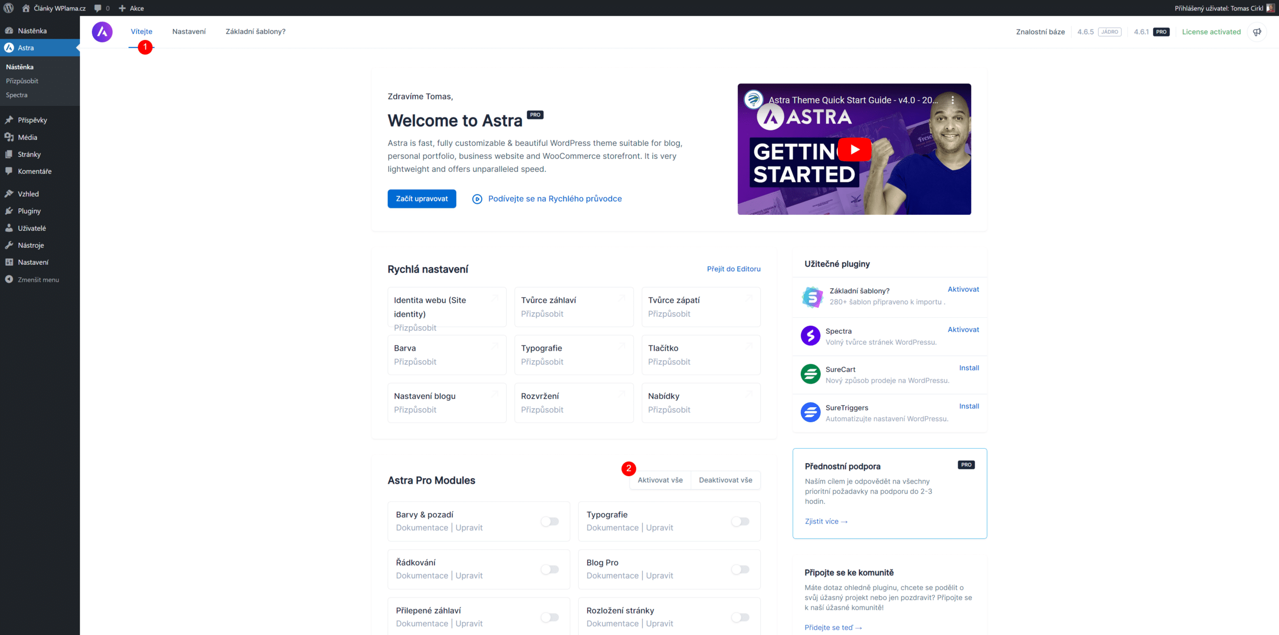
Task: Enable the Rozložení stránky module
Action: tap(740, 617)
